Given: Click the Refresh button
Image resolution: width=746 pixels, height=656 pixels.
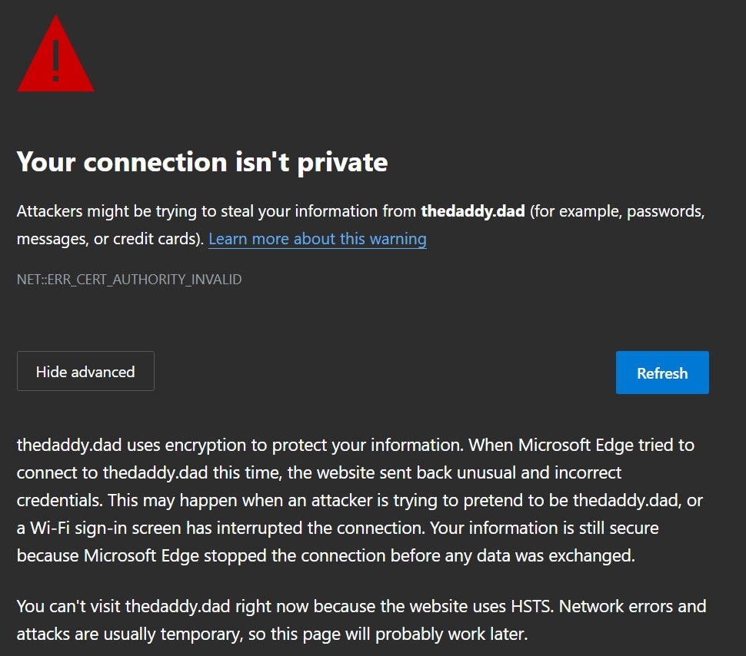Looking at the screenshot, I should point(662,373).
